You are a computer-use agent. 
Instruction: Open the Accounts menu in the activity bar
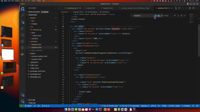coord(22,95)
